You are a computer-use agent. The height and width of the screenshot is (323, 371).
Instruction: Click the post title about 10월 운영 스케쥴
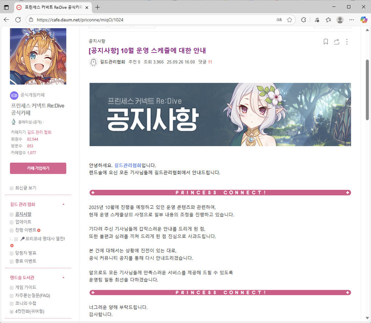coord(147,50)
